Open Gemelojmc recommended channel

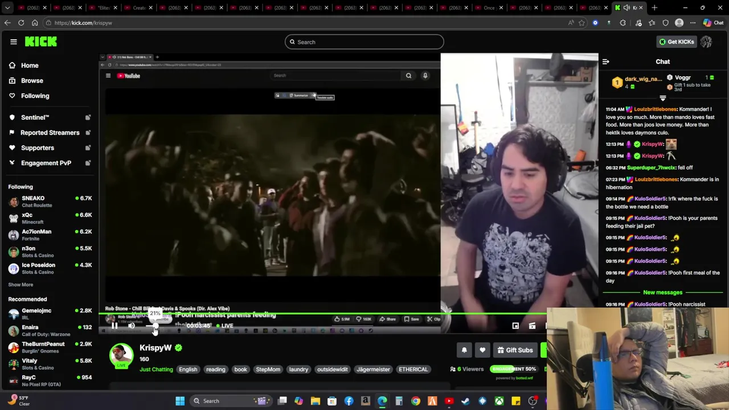click(50, 314)
